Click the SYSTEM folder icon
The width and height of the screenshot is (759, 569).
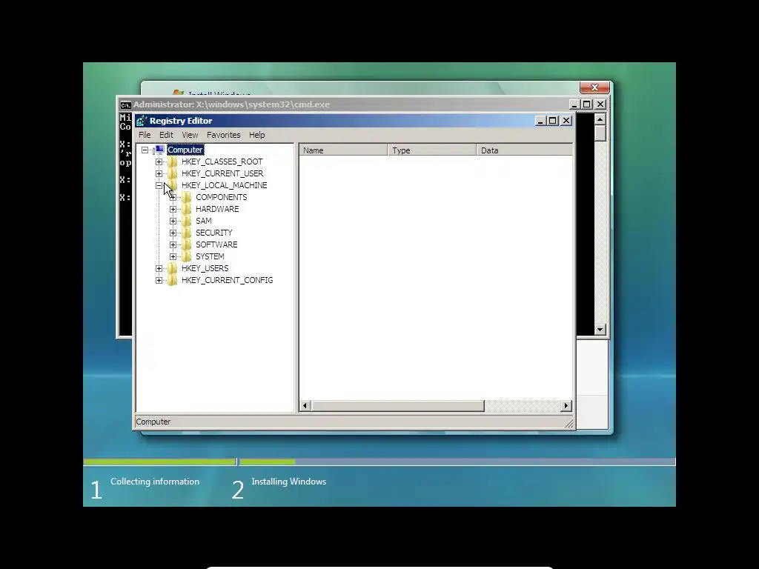187,256
